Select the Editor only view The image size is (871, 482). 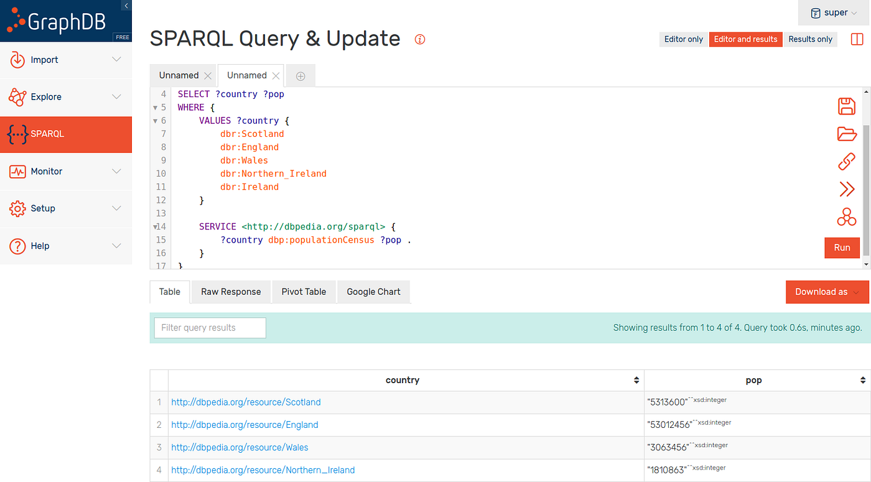(x=683, y=39)
